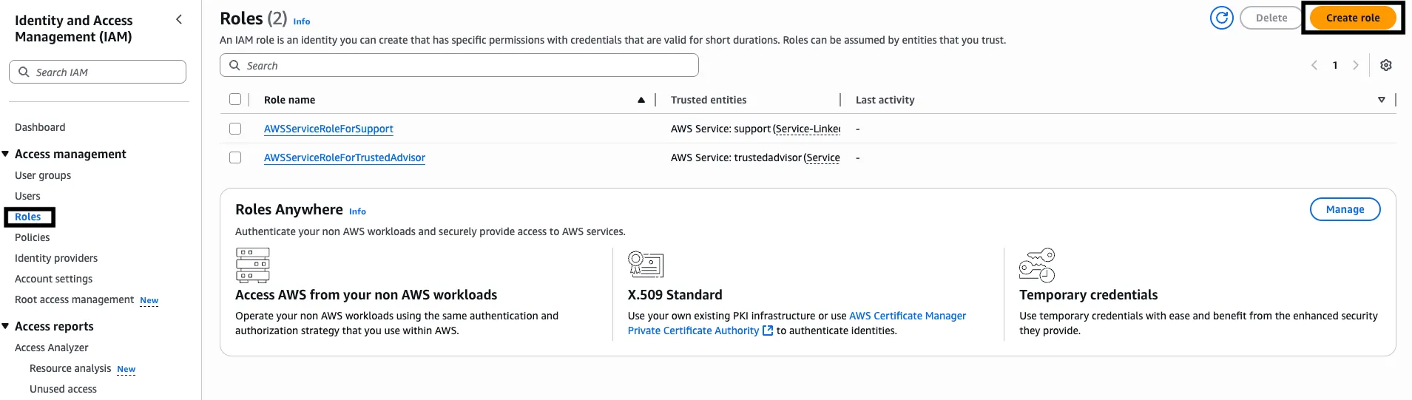Sort by Role name ascending arrow
The height and width of the screenshot is (400, 1412).
(x=641, y=100)
